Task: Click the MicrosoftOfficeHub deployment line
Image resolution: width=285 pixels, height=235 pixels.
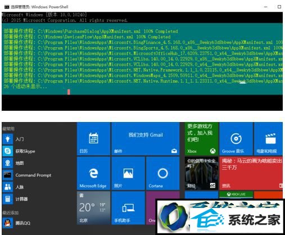Action: (x=143, y=53)
